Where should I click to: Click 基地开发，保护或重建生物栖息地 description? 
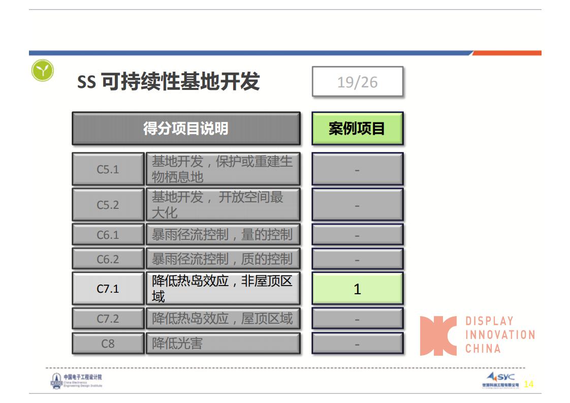pyautogui.click(x=223, y=169)
